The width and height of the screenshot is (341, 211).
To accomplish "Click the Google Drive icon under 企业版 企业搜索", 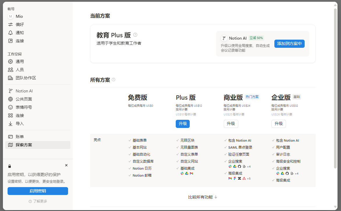I will (x=283, y=173).
